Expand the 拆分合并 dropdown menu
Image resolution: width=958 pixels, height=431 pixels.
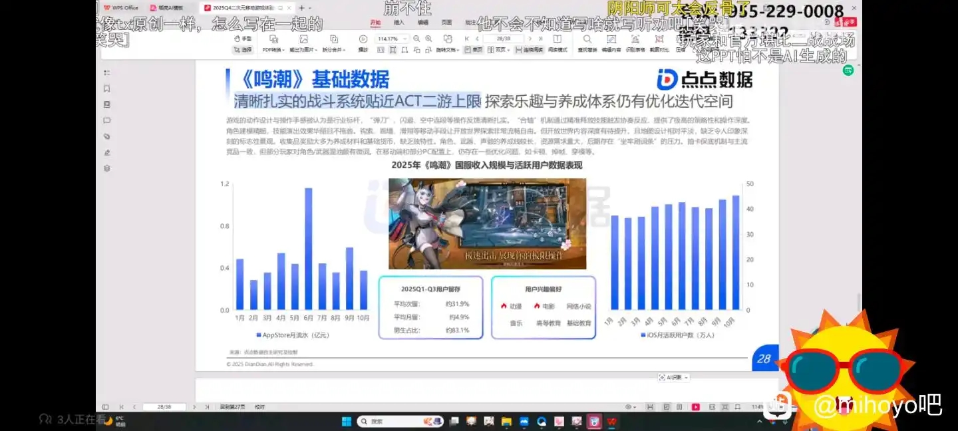tap(333, 43)
